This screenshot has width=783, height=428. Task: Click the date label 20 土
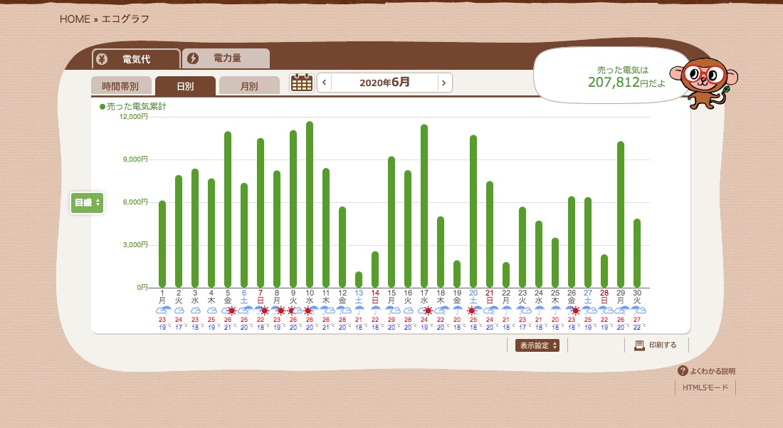tap(473, 297)
